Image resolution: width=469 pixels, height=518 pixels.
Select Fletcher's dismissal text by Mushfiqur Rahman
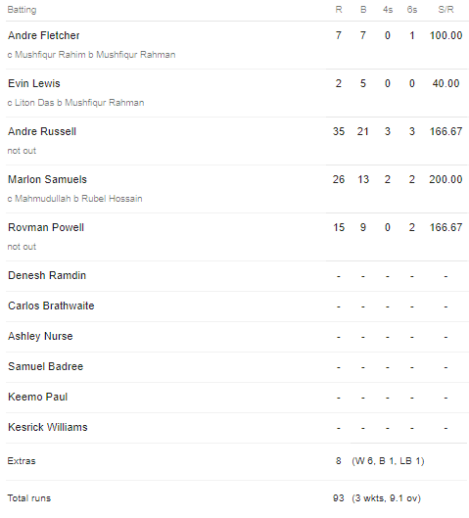click(x=91, y=55)
